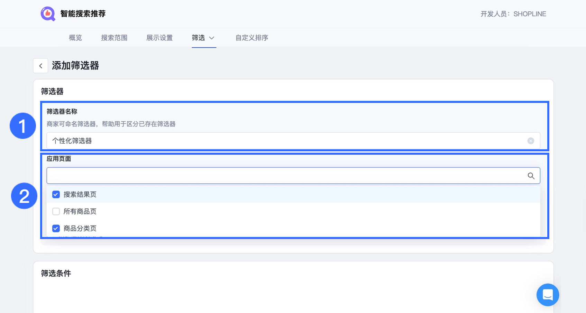
Task: Uncheck the 搜索结果页 checkbox
Action: (x=56, y=195)
